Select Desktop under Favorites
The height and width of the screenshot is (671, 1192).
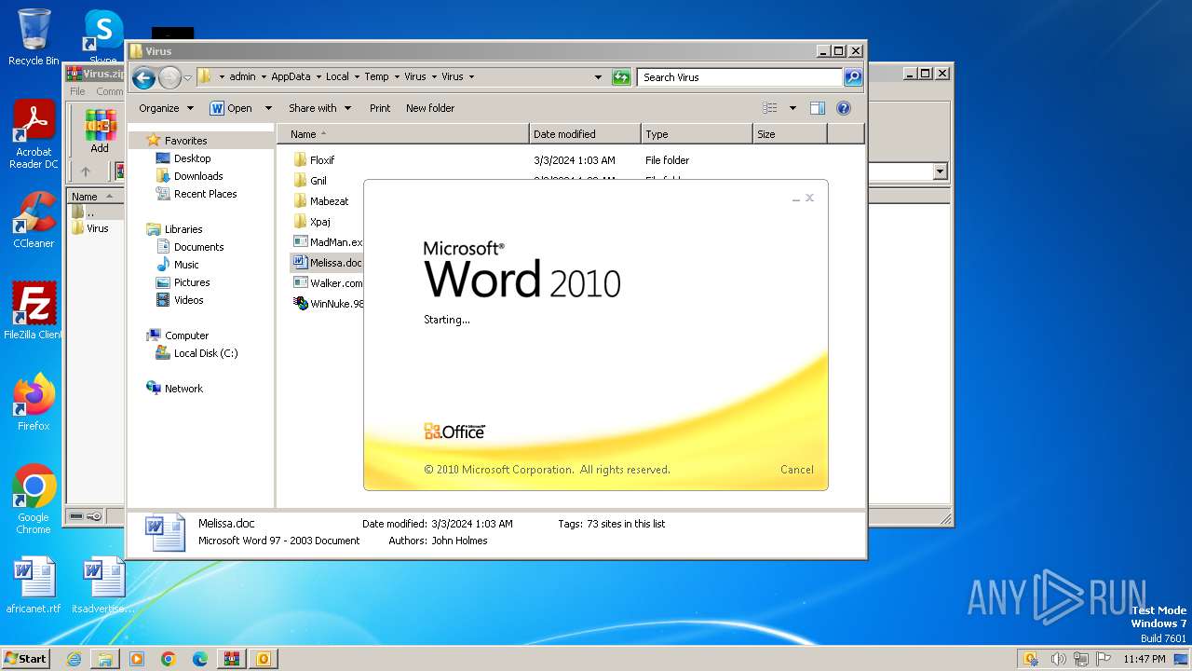[x=183, y=158]
